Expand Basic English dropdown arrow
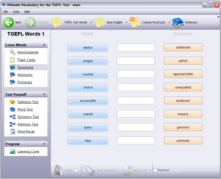The image size is (221, 179). 126,22
